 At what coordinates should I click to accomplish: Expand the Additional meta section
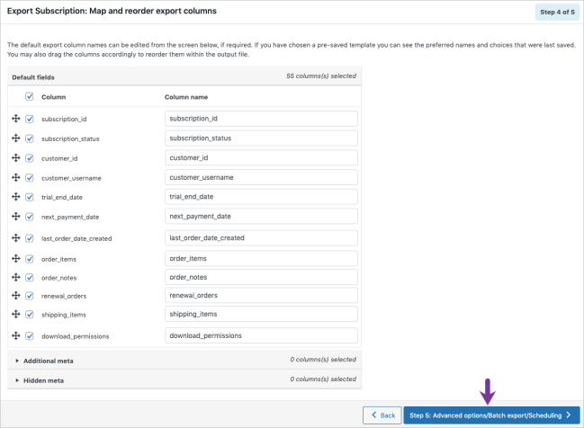click(x=49, y=361)
